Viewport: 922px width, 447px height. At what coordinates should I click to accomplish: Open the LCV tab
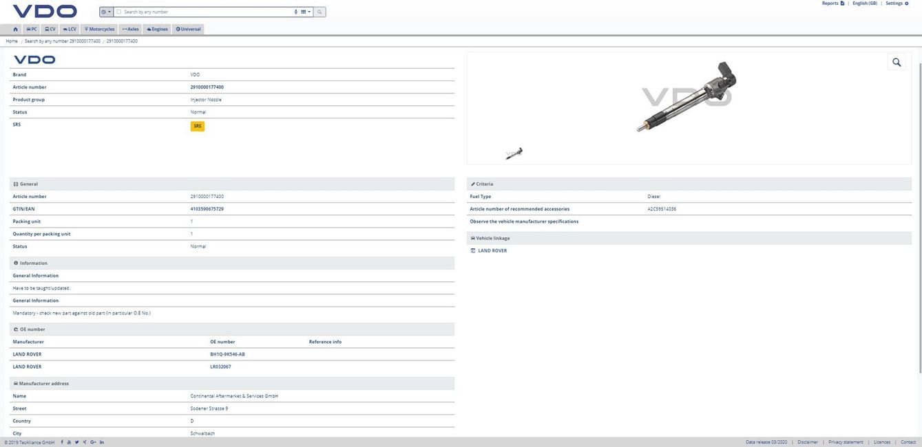(70, 29)
